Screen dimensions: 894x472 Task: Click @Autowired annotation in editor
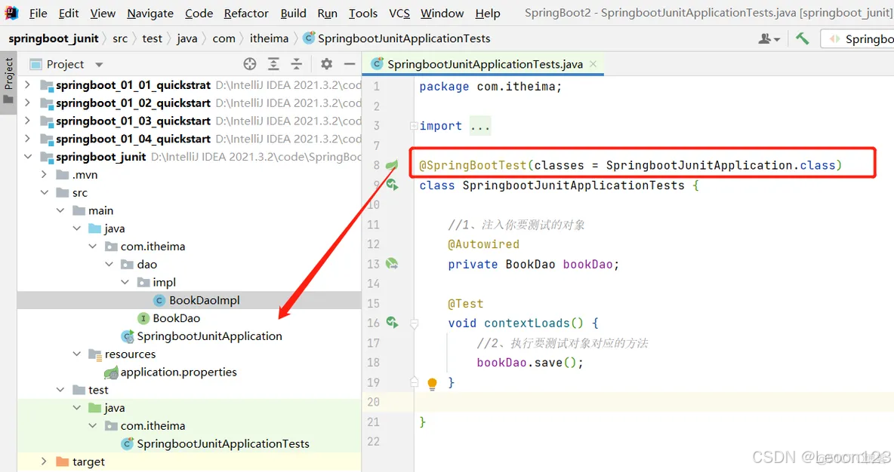483,244
